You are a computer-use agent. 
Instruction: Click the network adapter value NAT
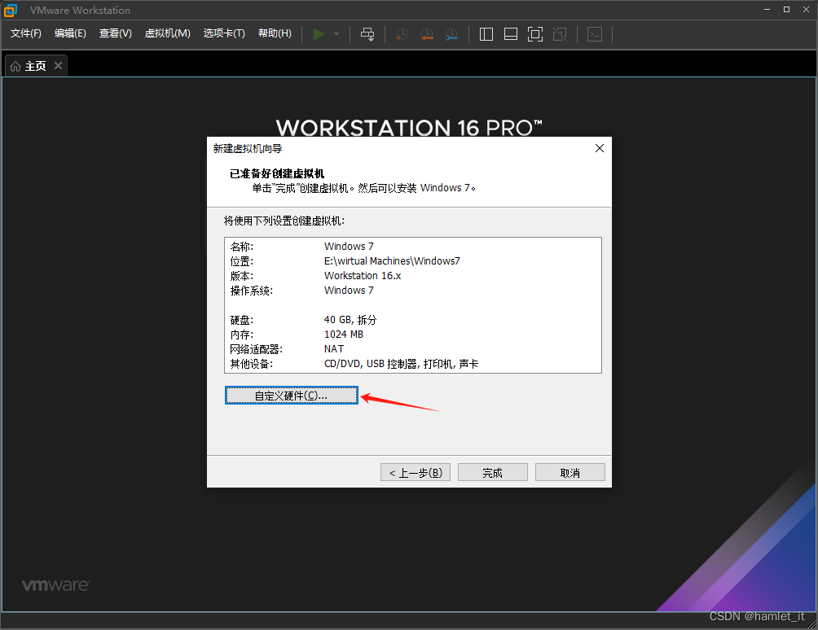click(x=334, y=349)
